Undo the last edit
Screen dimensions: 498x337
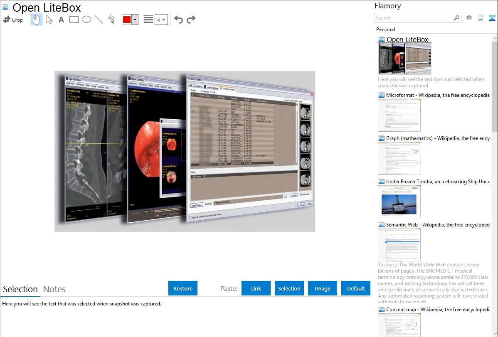tap(178, 20)
